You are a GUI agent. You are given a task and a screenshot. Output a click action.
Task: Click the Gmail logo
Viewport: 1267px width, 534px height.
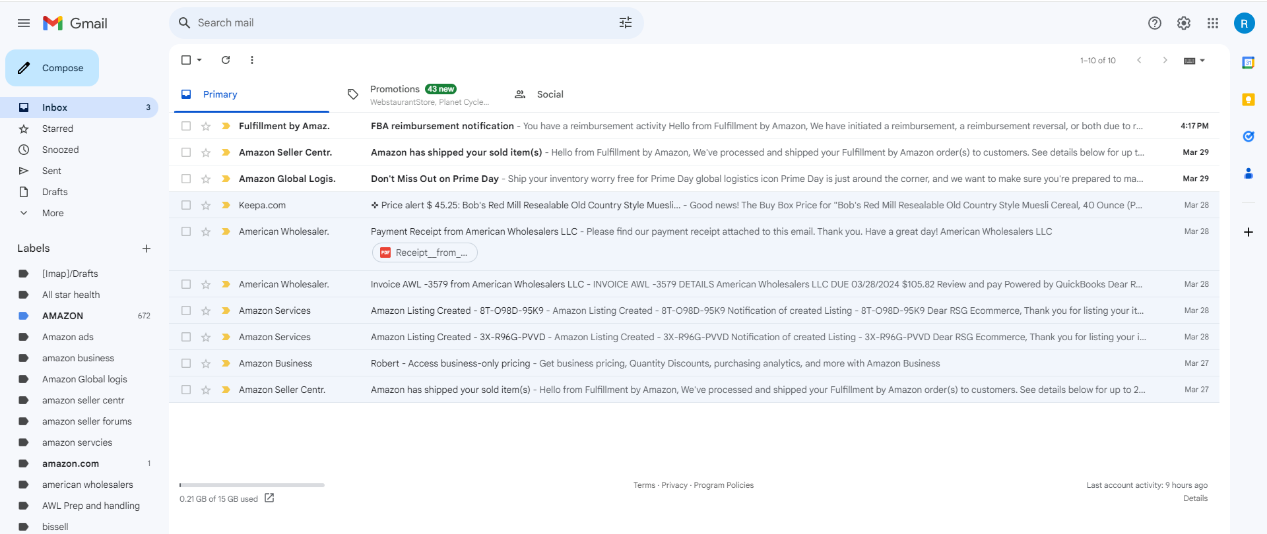pos(75,23)
